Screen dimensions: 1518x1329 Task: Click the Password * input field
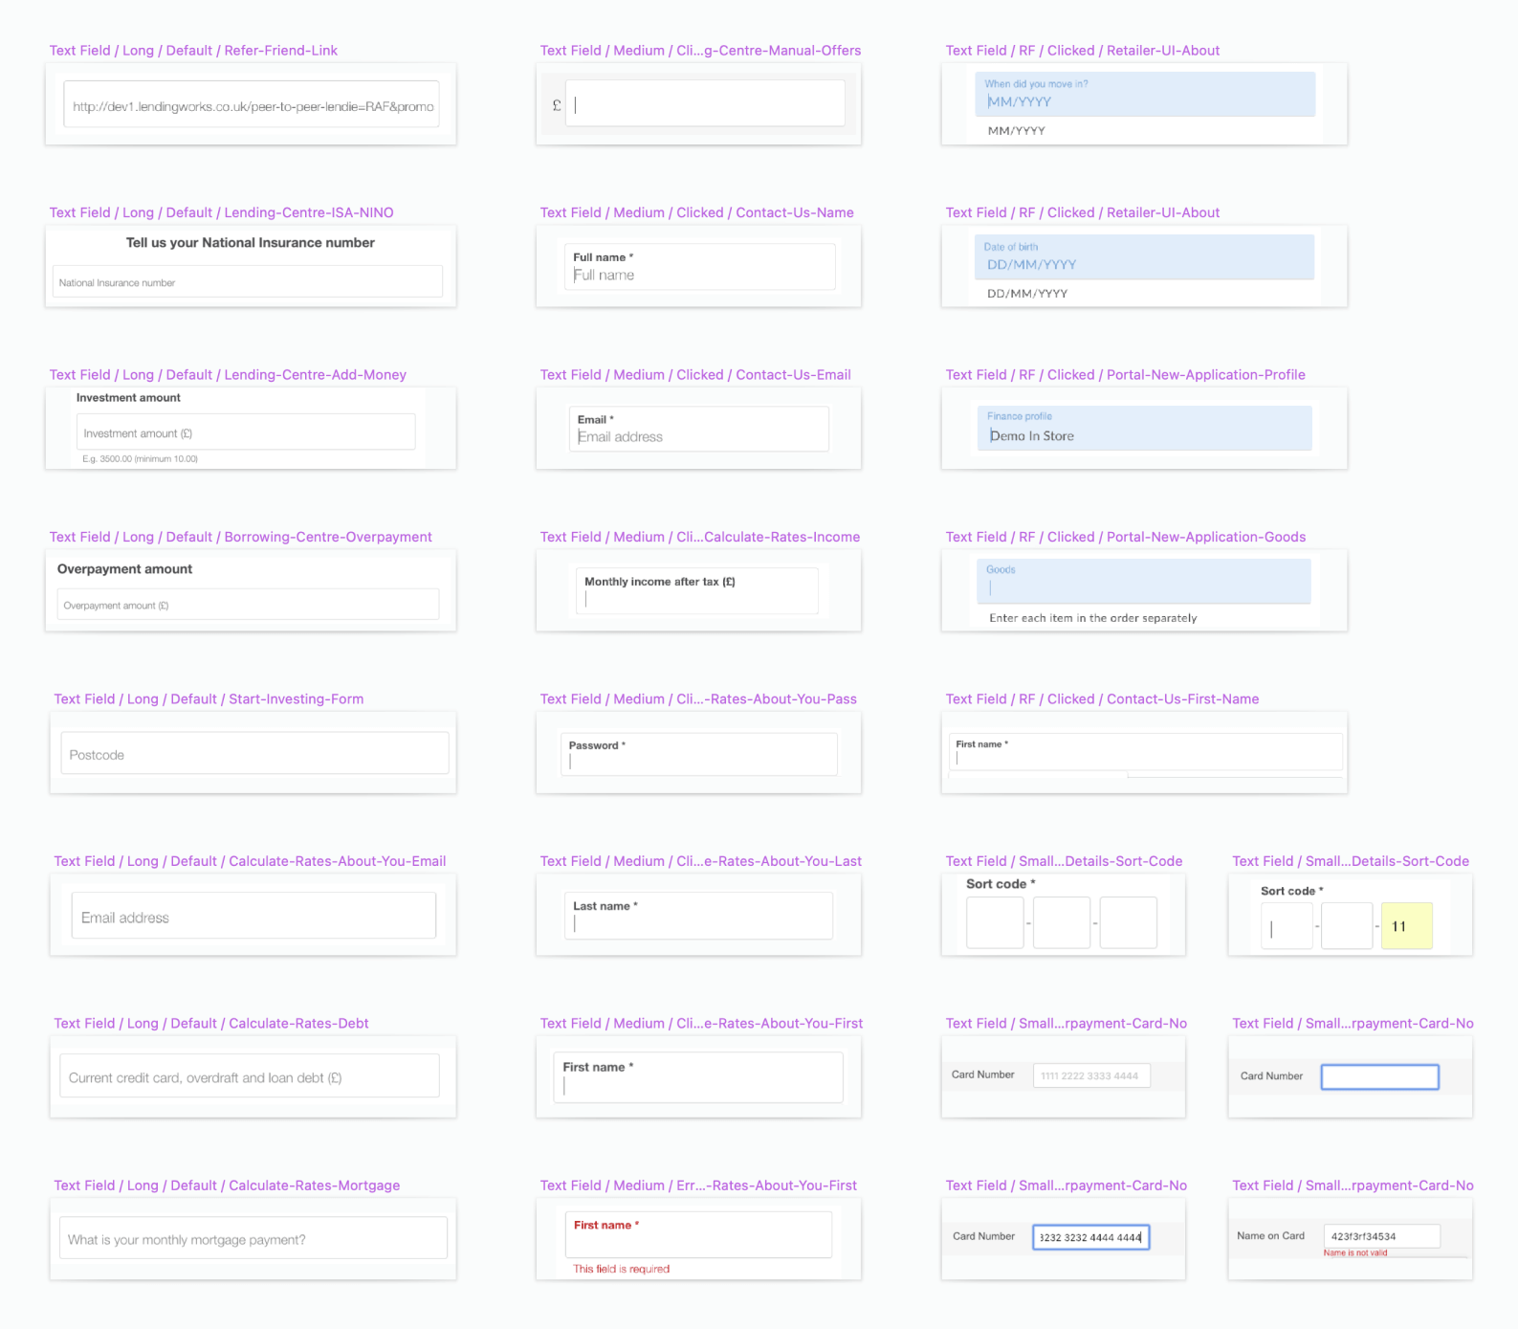point(699,754)
